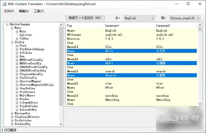Select the row with &Search translation
Image resolution: width=206 pixels, height=133 pixels.
[131, 75]
